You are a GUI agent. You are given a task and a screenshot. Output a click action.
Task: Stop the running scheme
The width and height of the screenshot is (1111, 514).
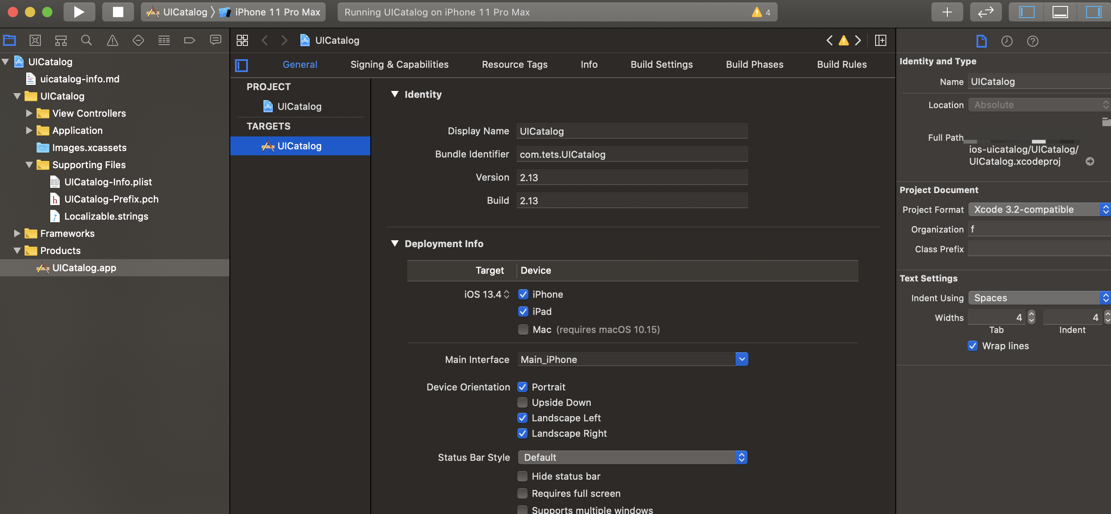point(117,12)
